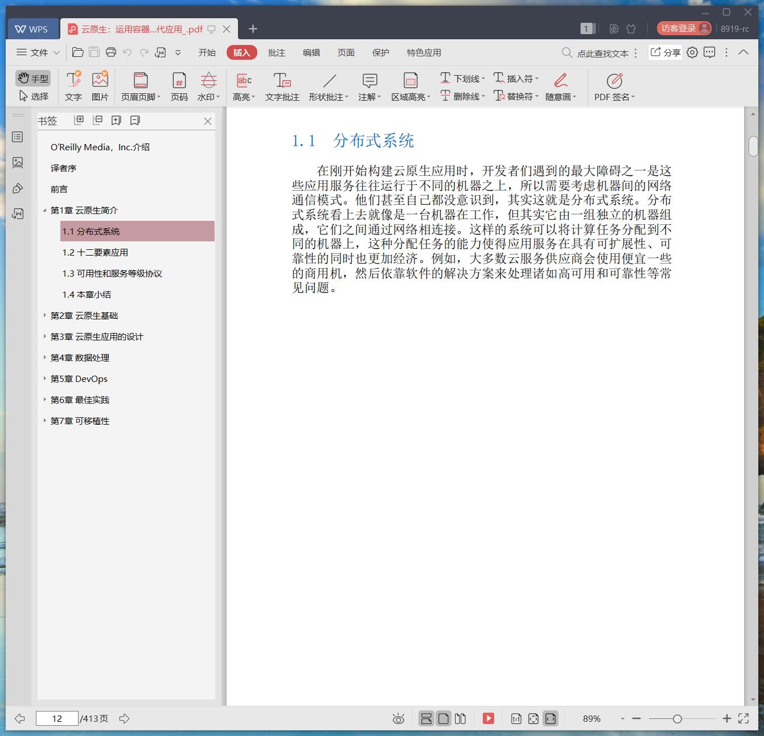The image size is (764, 736).
Task: Undo the last action
Action: point(128,52)
